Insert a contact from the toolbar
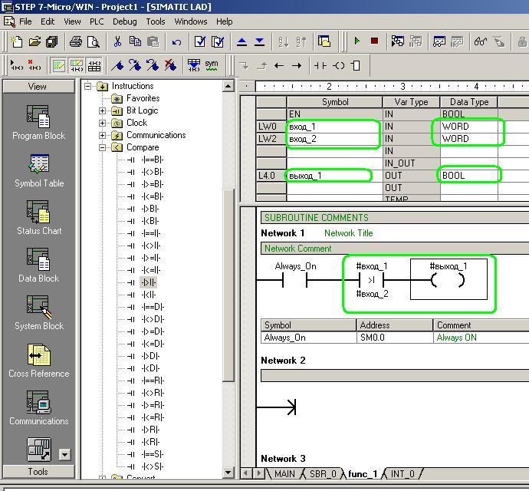Image resolution: width=529 pixels, height=491 pixels. point(320,65)
